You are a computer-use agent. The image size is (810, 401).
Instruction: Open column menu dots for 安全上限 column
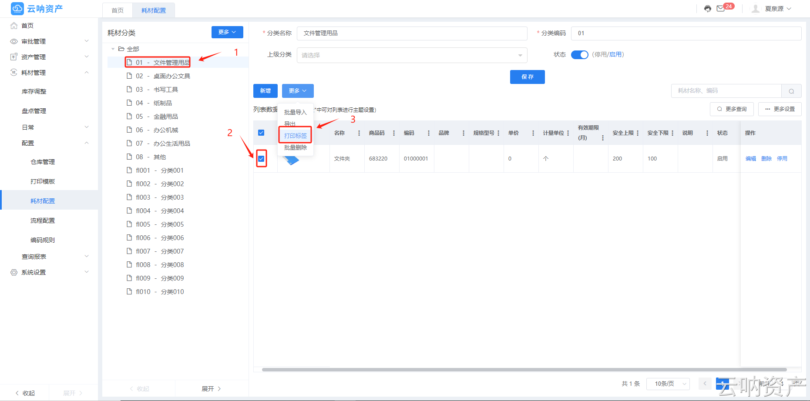(638, 133)
